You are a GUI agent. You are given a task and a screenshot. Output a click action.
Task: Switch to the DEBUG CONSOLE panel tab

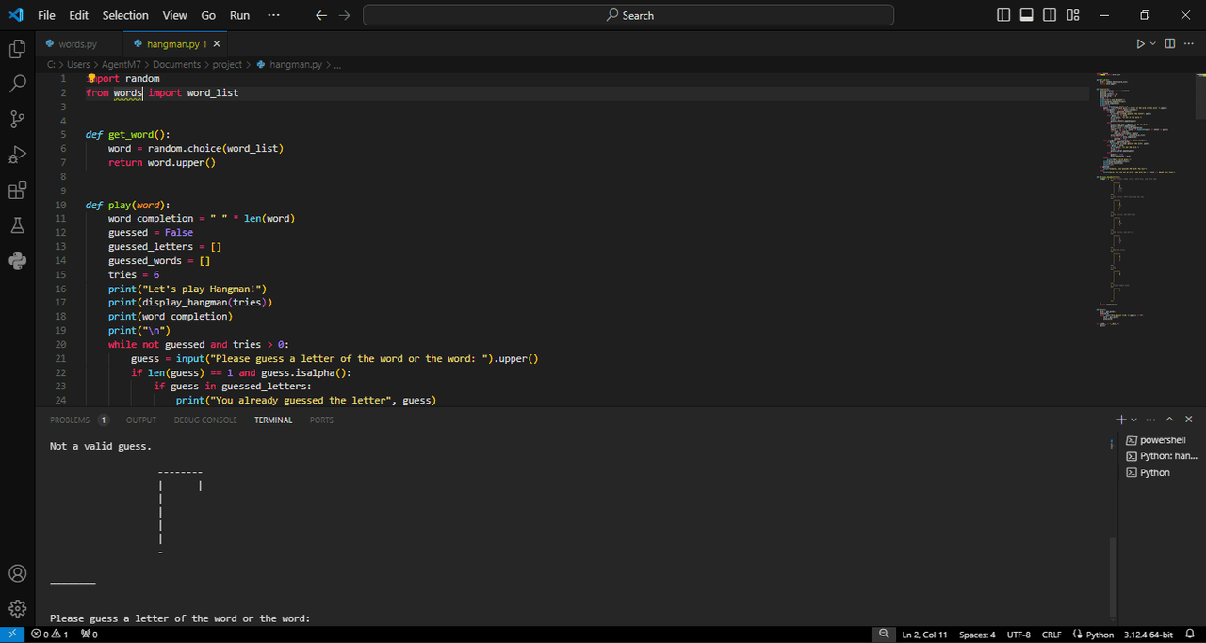coord(205,420)
